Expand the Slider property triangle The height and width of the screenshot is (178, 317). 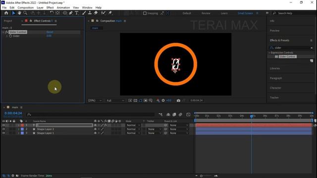click(7, 36)
